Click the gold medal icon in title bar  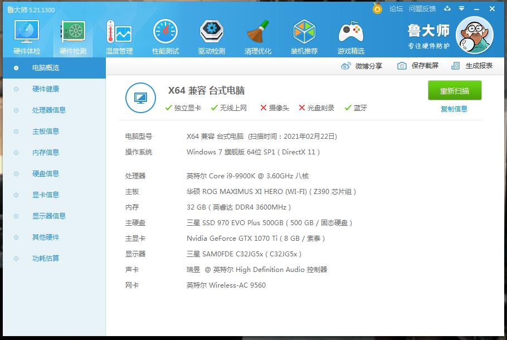[x=377, y=8]
